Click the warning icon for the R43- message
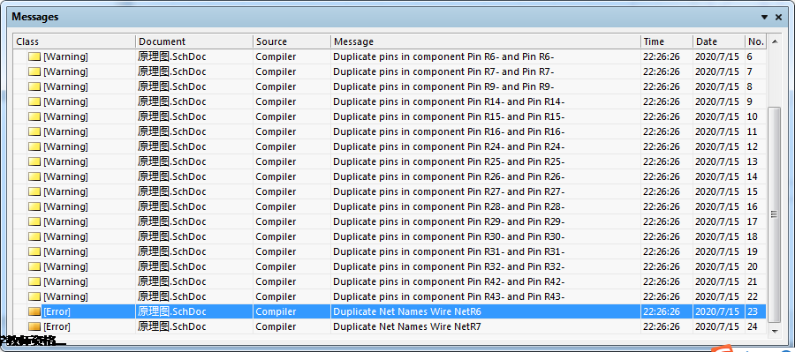 34,296
